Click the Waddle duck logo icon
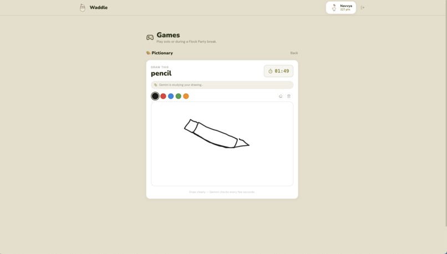 (83, 8)
